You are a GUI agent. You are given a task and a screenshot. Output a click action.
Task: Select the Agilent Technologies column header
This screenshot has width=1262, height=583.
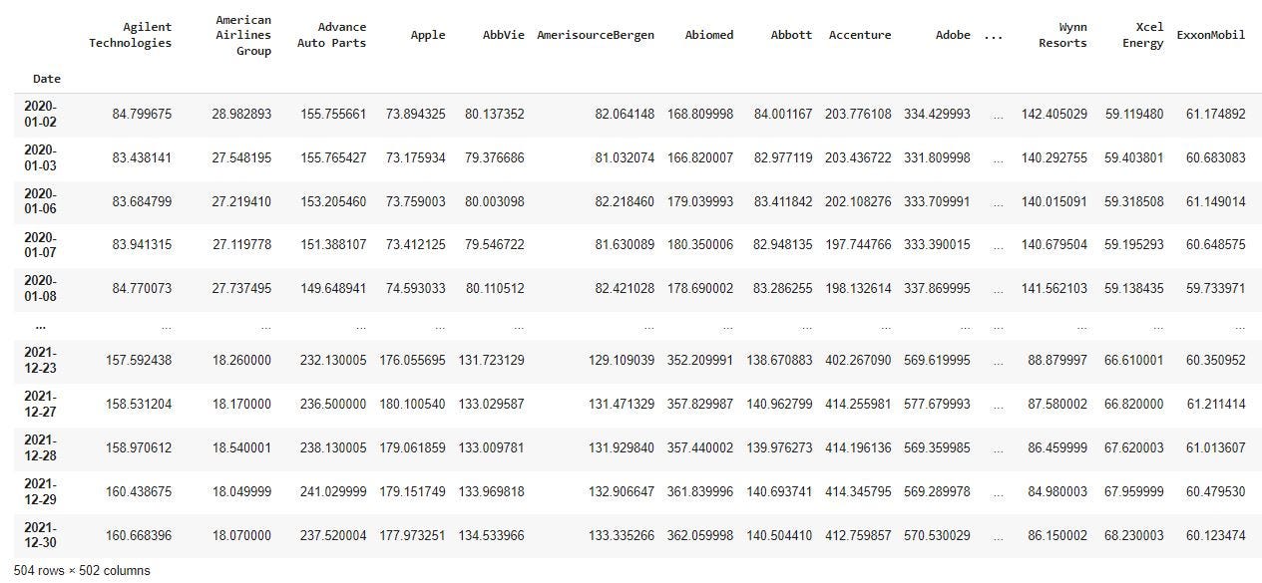tap(131, 35)
